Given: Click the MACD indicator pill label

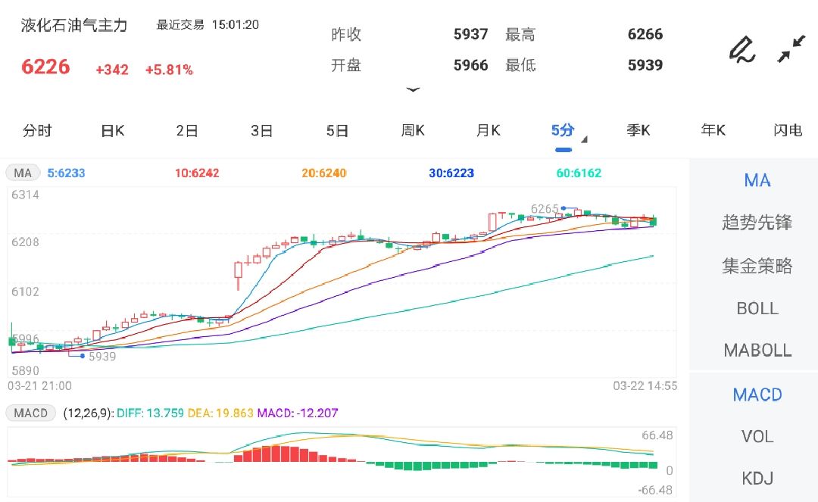Looking at the screenshot, I should (30, 413).
